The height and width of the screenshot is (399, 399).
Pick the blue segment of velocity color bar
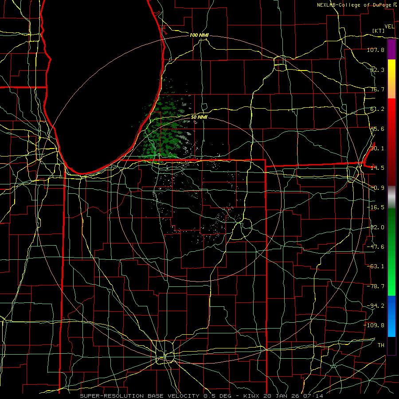point(391,316)
